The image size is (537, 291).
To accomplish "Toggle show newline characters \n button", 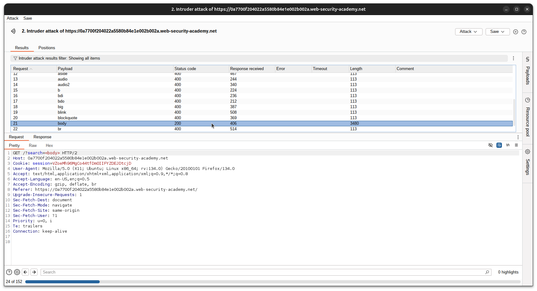I will (508, 145).
